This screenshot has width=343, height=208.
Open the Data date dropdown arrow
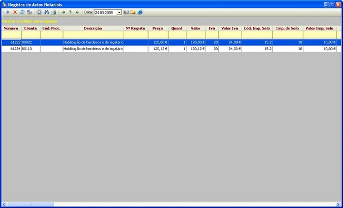[119, 13]
